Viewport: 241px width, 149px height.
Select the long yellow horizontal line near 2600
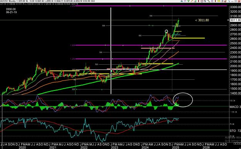pyautogui.click(x=188, y=38)
